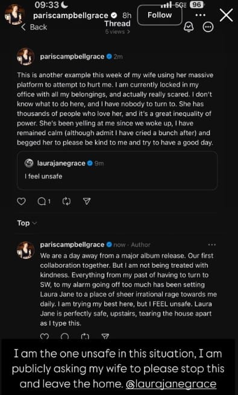Open the circled three-dot options icon
The width and height of the screenshot is (238, 395).
(x=208, y=27)
